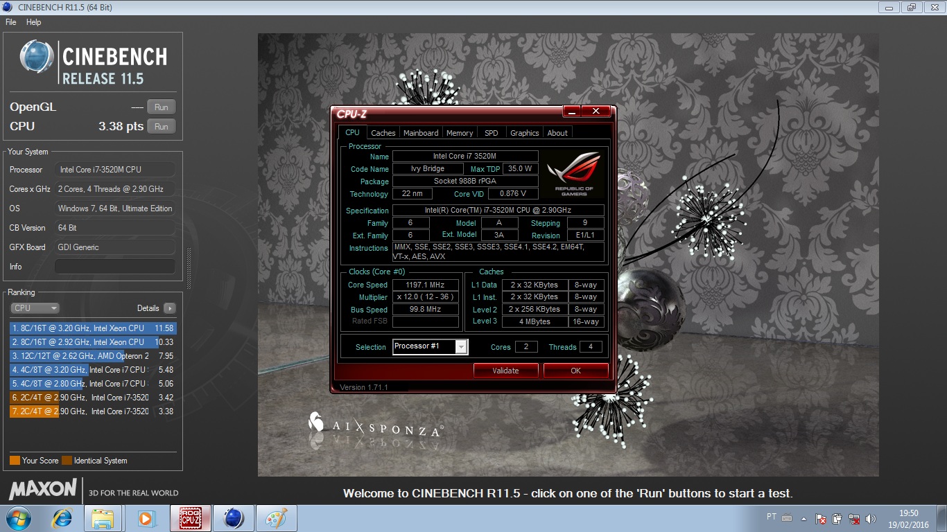Click the on-screen keyboard tray icon

[x=787, y=517]
